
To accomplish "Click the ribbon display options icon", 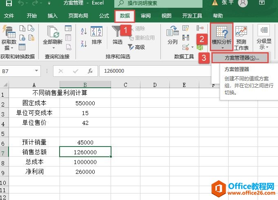I will [x=262, y=2].
